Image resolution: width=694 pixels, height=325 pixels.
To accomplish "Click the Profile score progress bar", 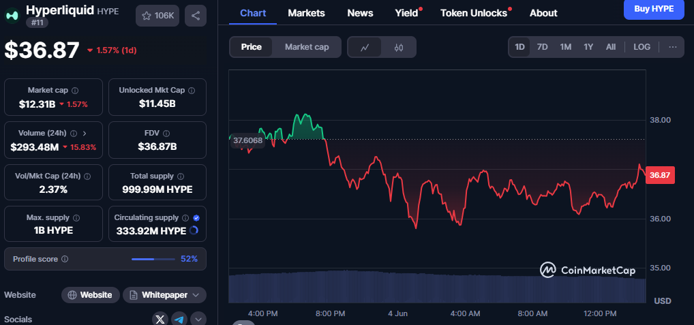I will tap(153, 259).
